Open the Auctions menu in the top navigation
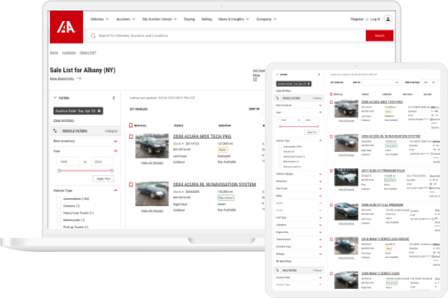This screenshot has height=298, width=448. coord(126,19)
